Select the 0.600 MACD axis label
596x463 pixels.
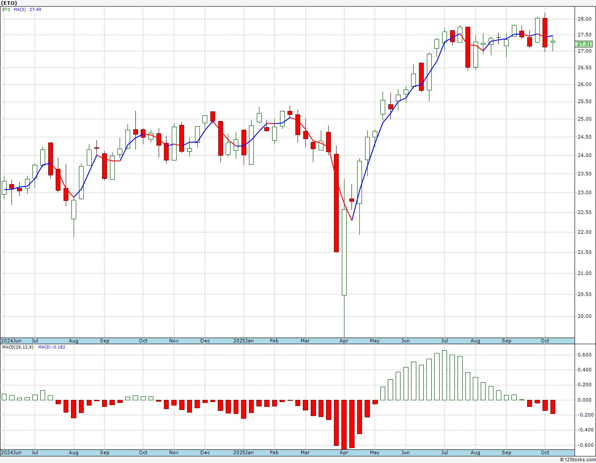click(585, 355)
